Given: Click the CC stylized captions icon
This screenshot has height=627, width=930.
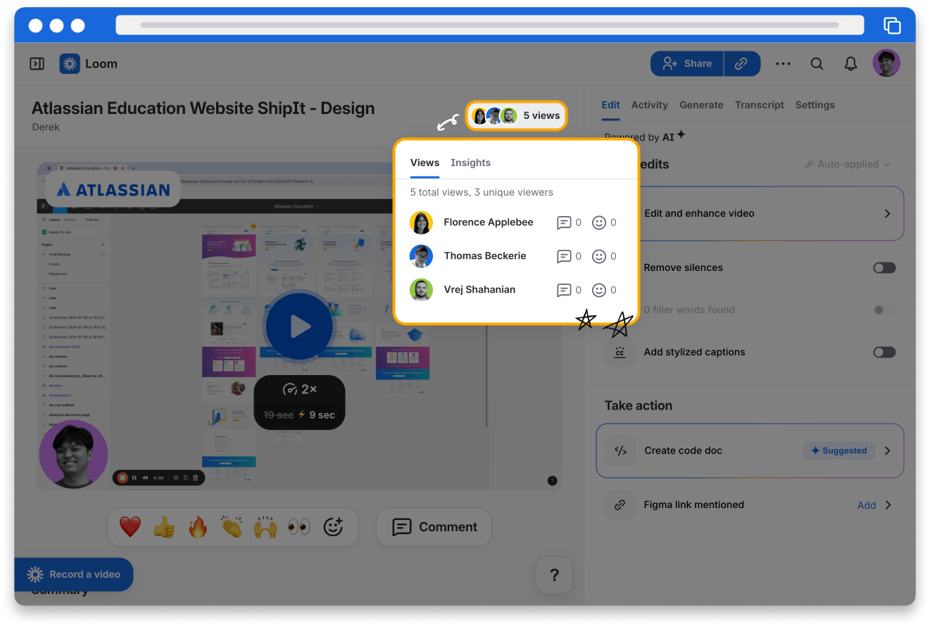Looking at the screenshot, I should click(x=620, y=352).
